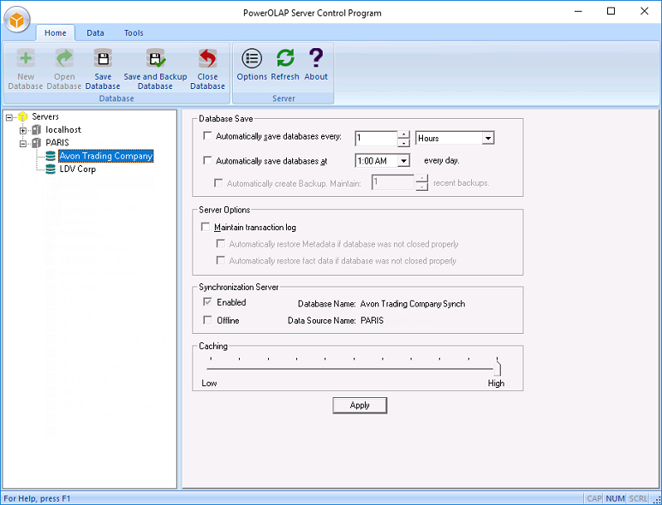
Task: Select the localhost server label
Action: (x=63, y=130)
